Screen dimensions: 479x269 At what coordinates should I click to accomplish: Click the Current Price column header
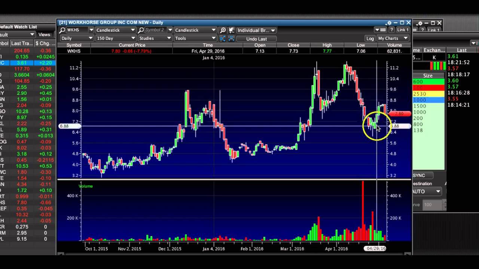coord(132,45)
